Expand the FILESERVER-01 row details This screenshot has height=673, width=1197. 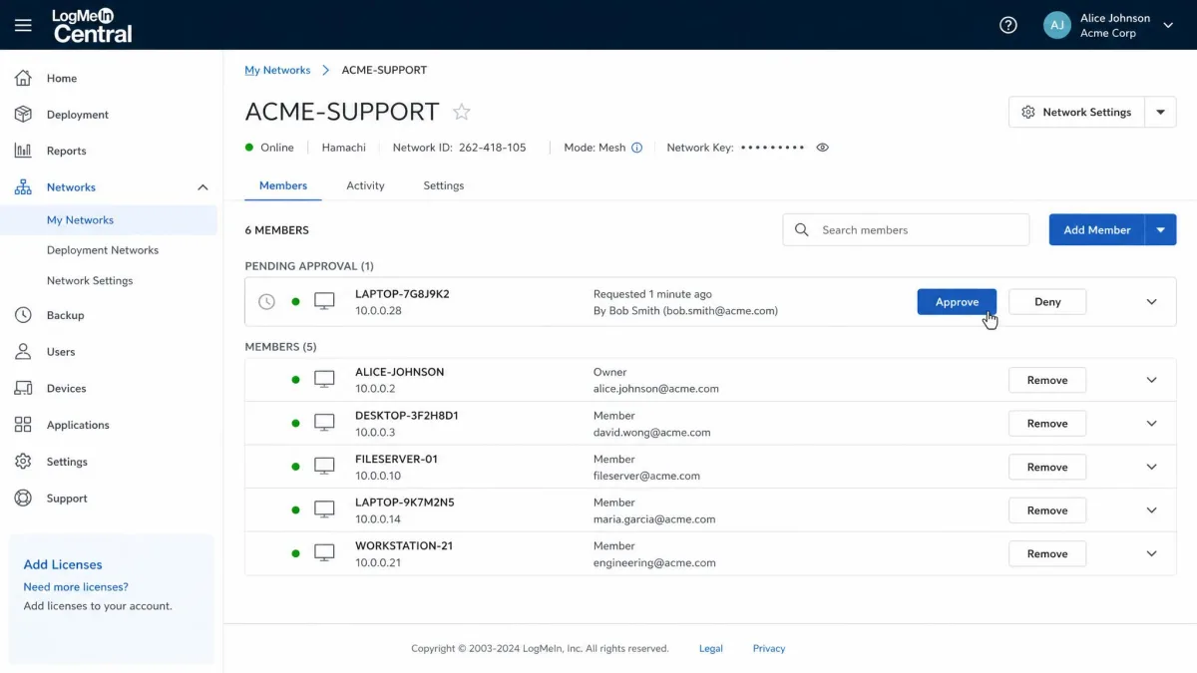click(x=1152, y=467)
